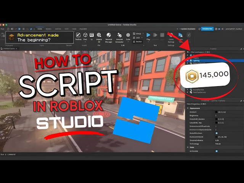Click the small stop icon in quick access bar

tap(24, 29)
